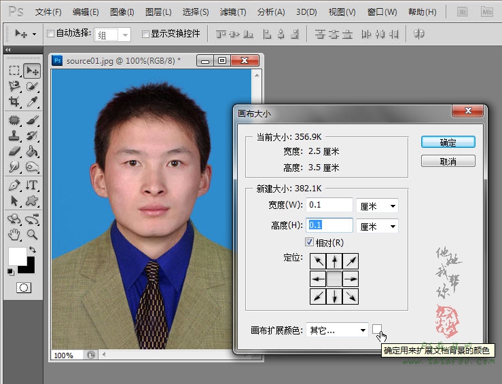502x384 pixels.
Task: Click the 宽度(W) input field
Action: pyautogui.click(x=329, y=205)
